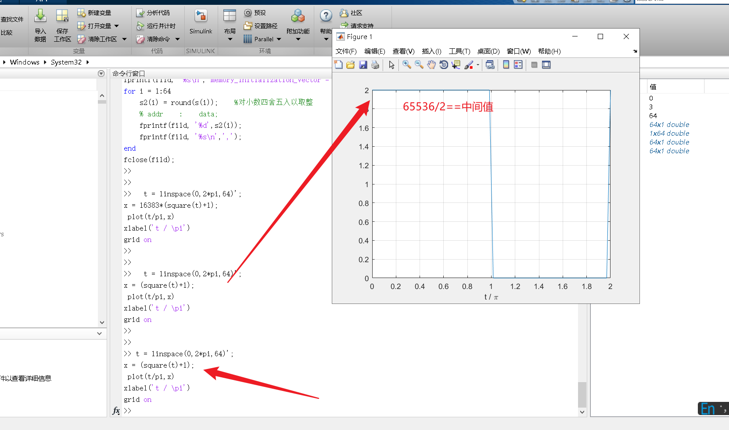Select the Zoom Out tool in Figure 1

pyautogui.click(x=419, y=65)
